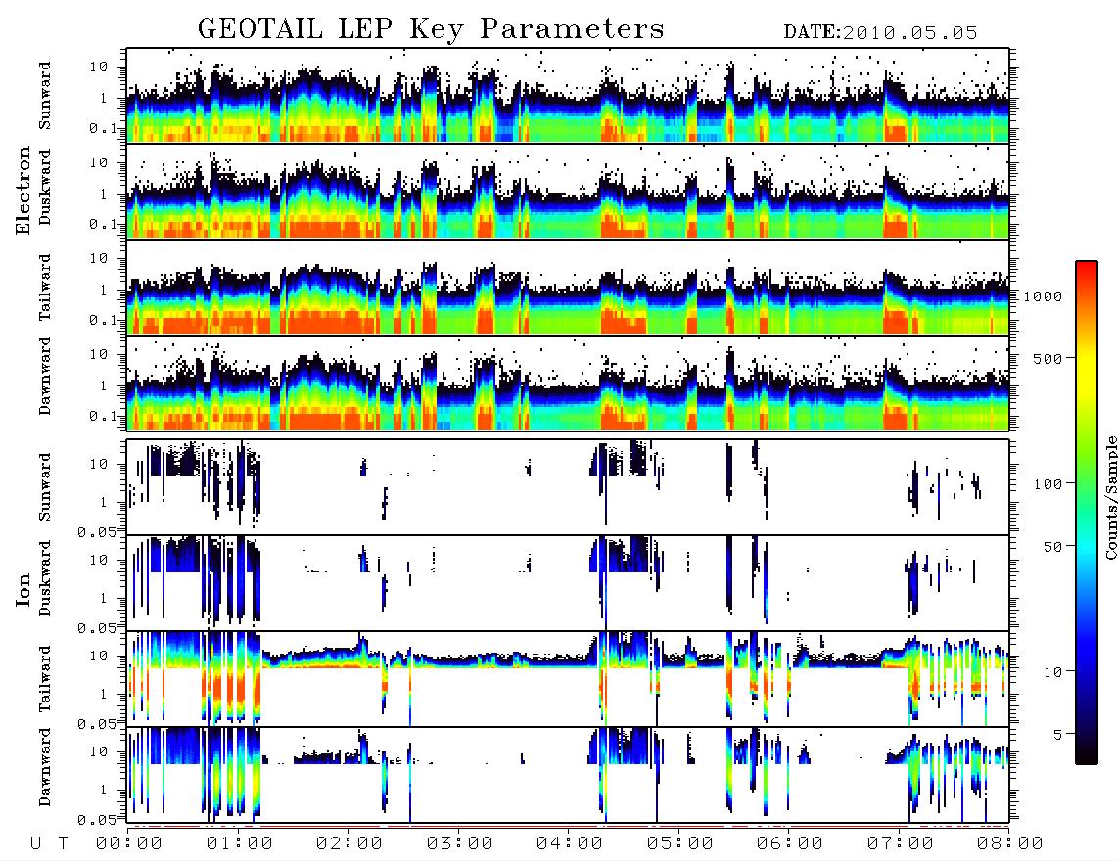This screenshot has width=1118, height=861.
Task: Click the rainbow Counts/Sample color bar
Action: pos(1087,513)
